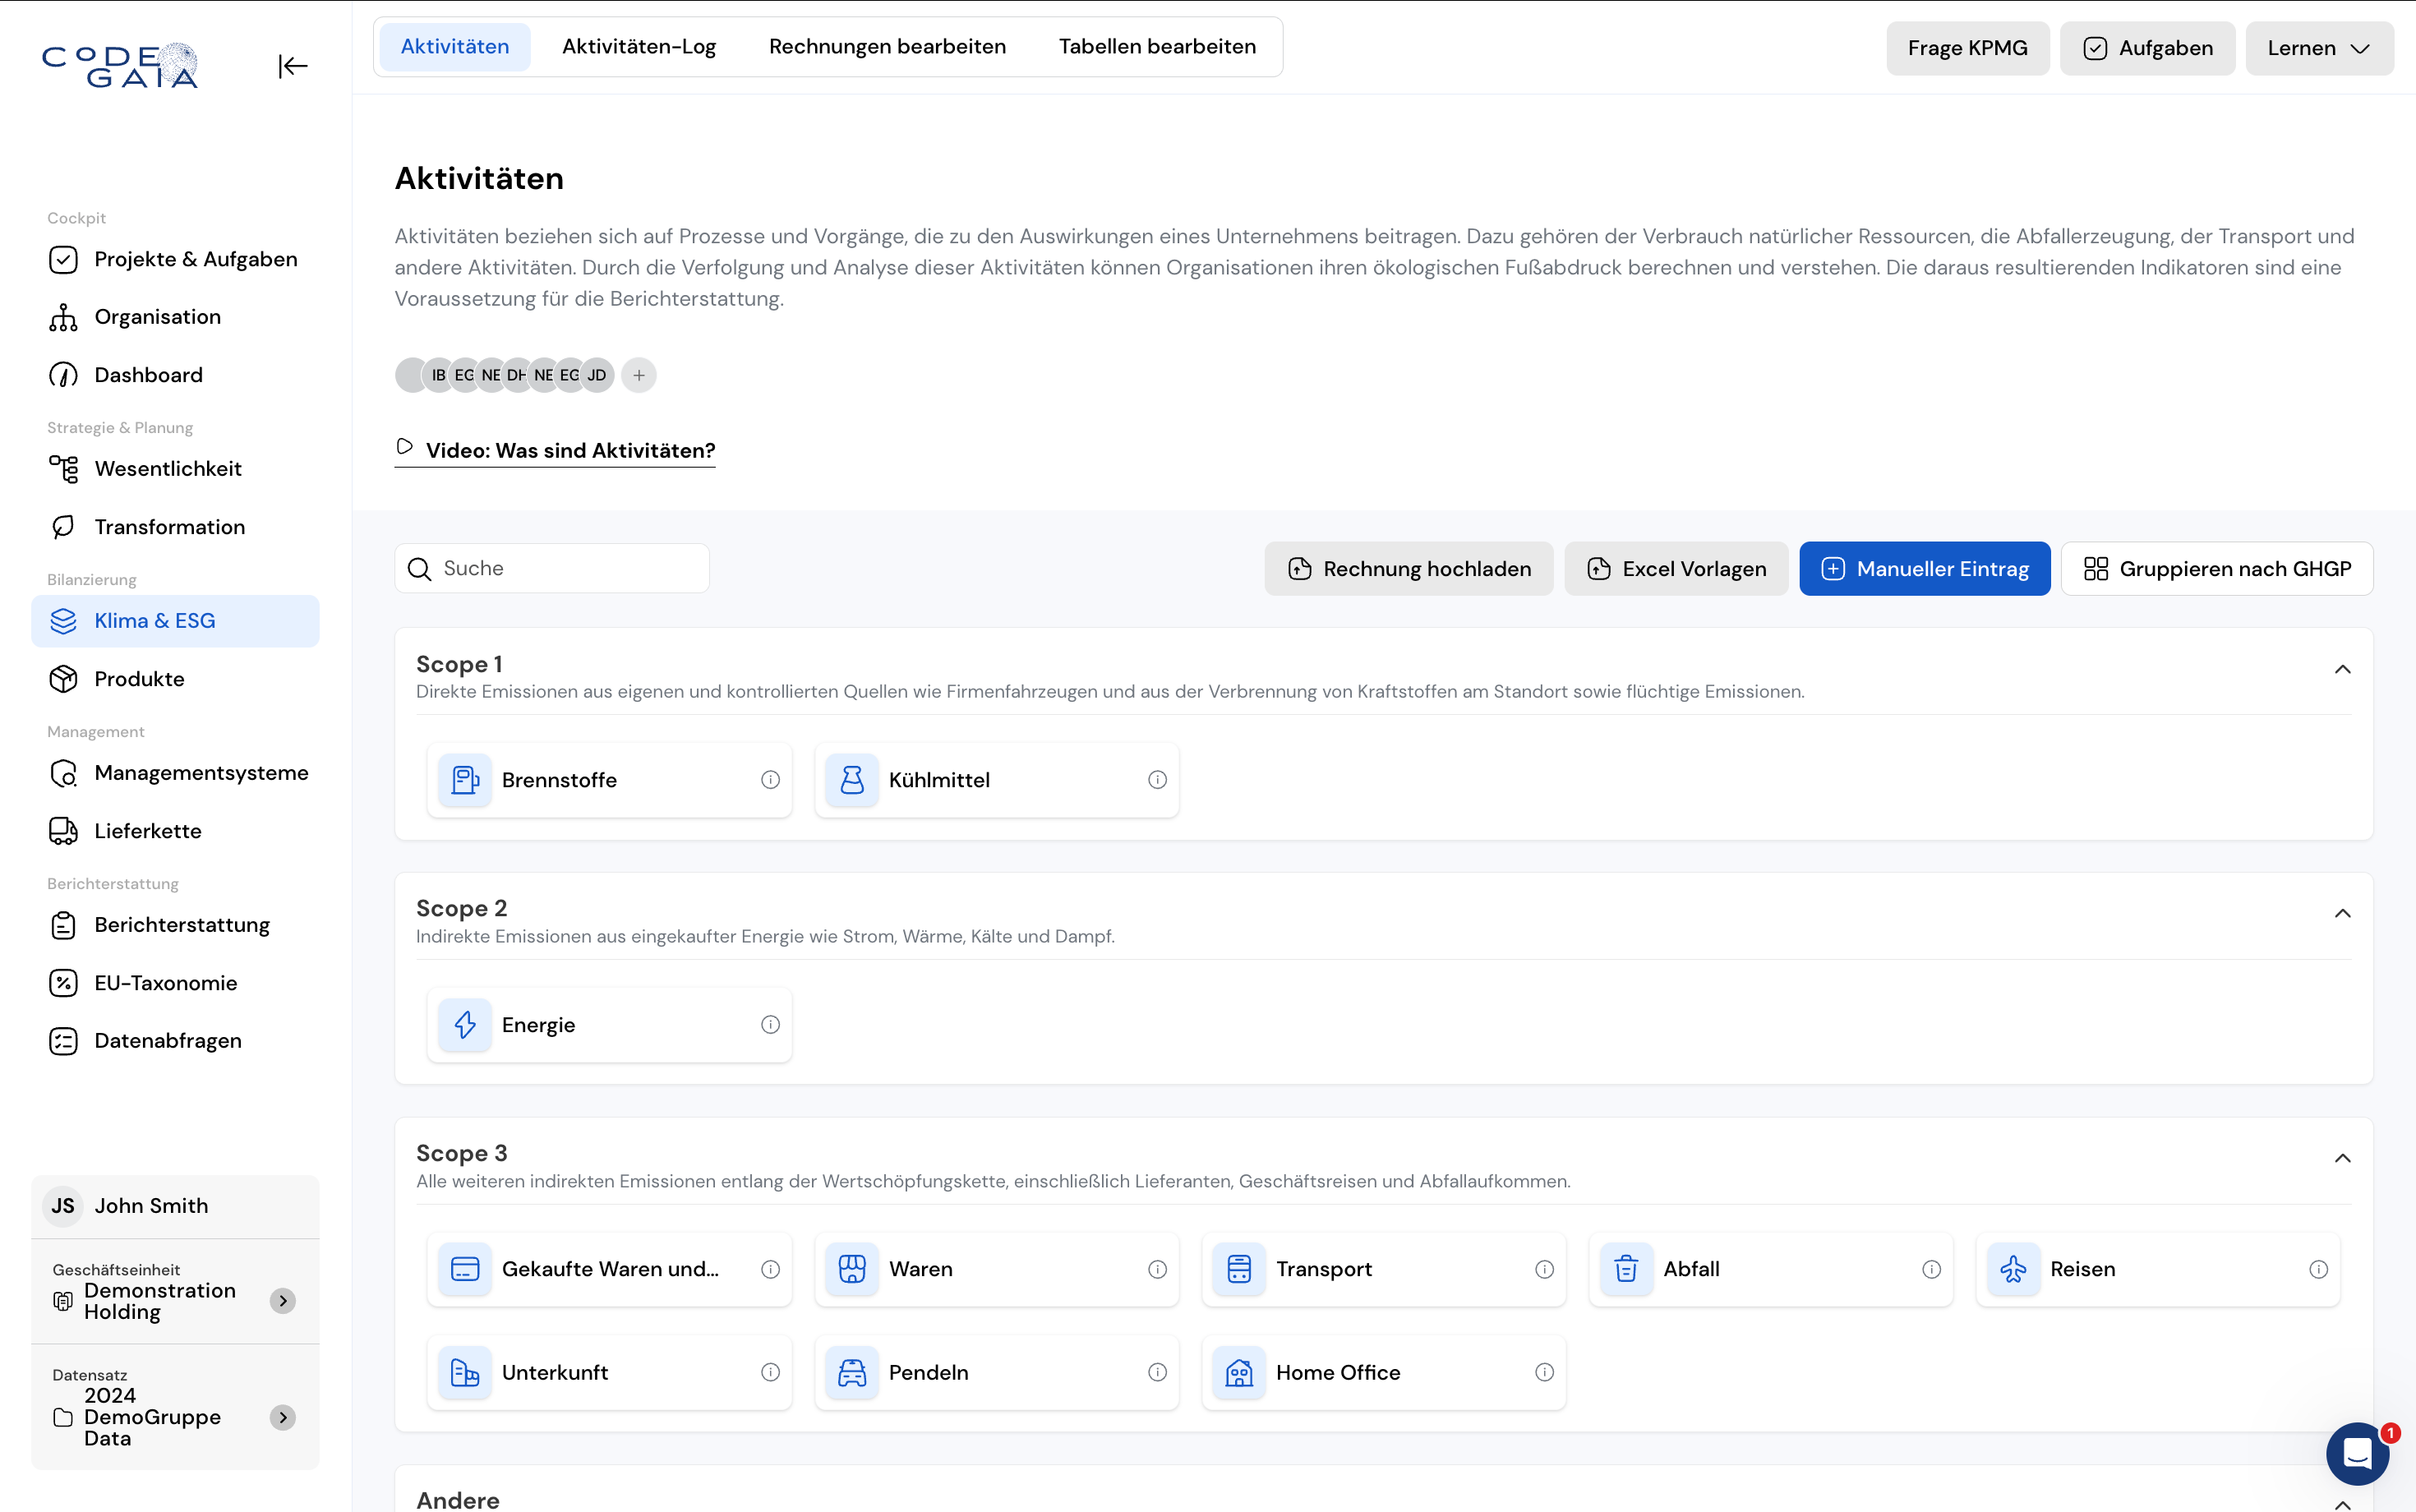Open the chat support bubble

(x=2356, y=1453)
